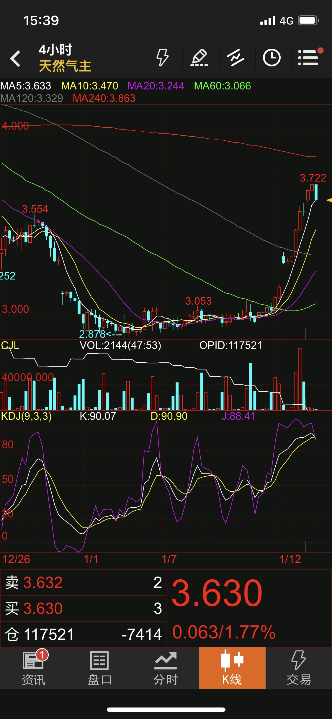Tap the MA240:3.863 indicator label
The image size is (332, 719).
click(x=104, y=98)
